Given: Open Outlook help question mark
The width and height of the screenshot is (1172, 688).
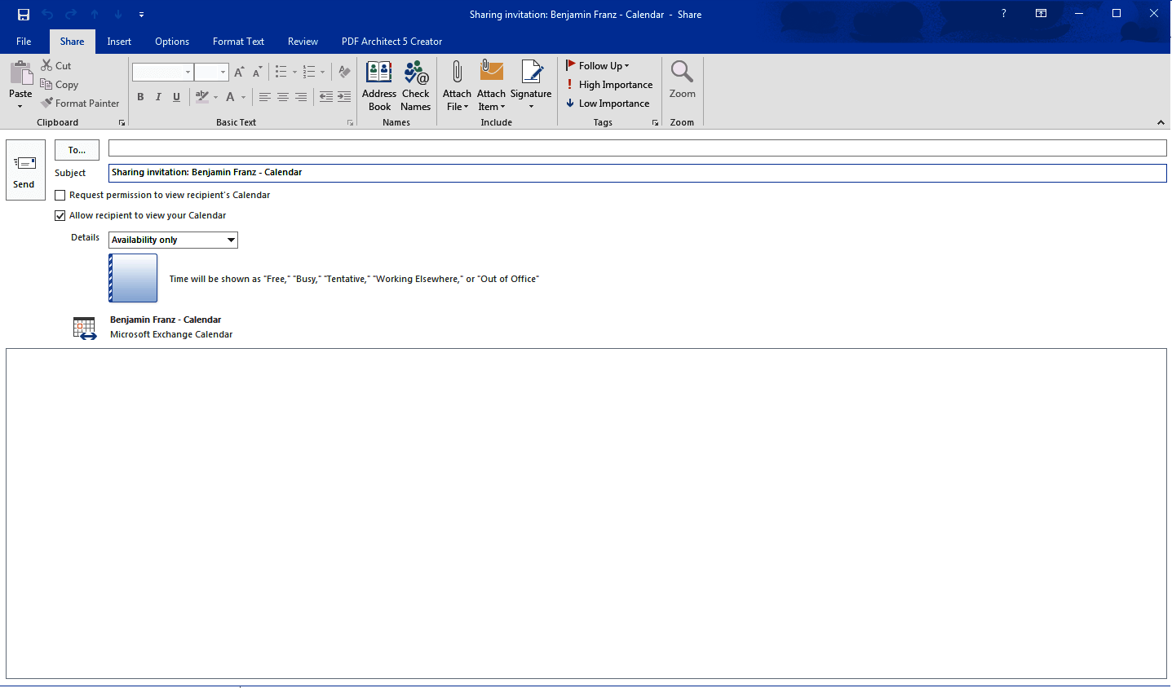Looking at the screenshot, I should (x=1004, y=14).
